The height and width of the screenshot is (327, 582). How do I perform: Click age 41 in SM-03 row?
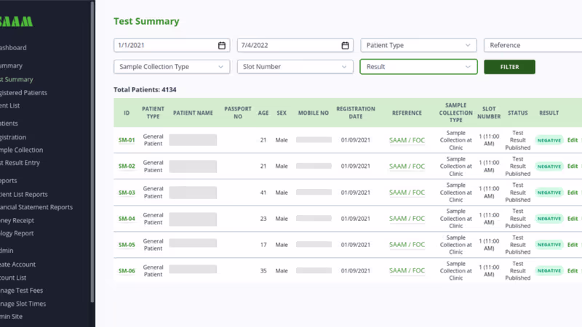tap(263, 193)
